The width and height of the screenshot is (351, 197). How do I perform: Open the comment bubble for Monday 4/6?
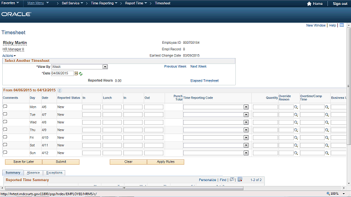[5, 107]
